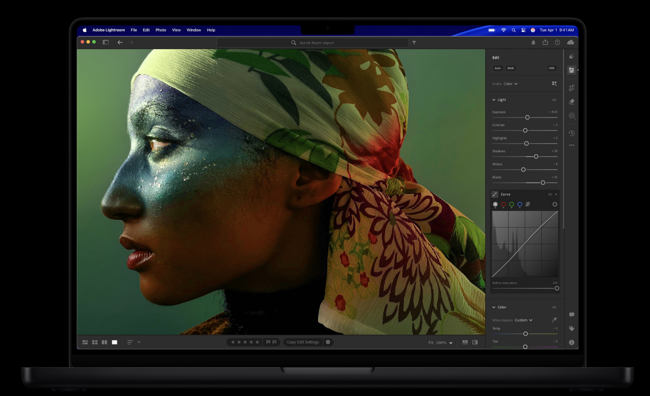
Task: Open the Versions history panel
Action: click(572, 133)
